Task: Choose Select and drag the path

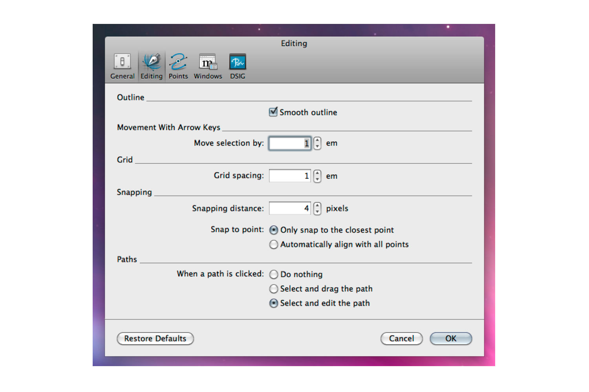Action: tap(274, 289)
